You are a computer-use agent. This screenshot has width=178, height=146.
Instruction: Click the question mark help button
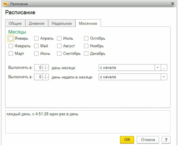[166, 140]
